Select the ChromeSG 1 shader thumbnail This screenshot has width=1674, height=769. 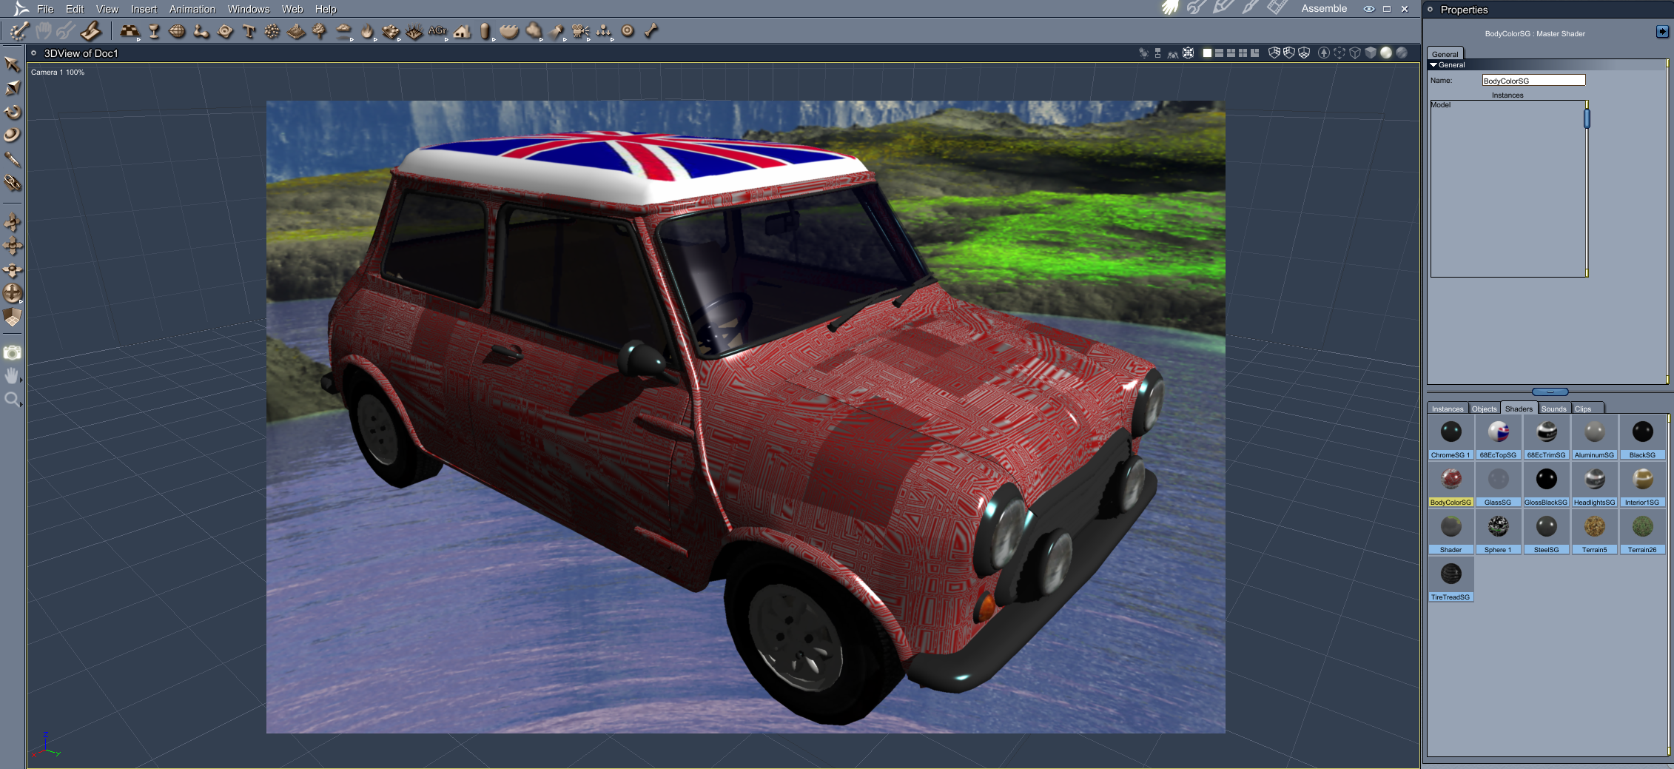coord(1451,437)
